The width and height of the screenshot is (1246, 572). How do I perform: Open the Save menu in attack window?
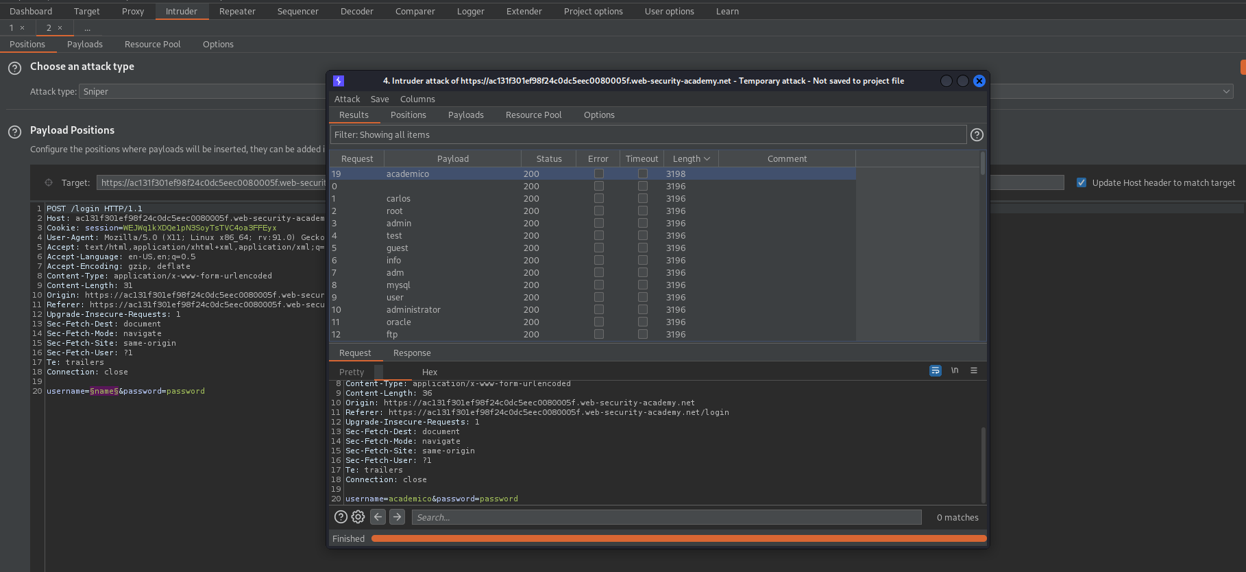(380, 99)
